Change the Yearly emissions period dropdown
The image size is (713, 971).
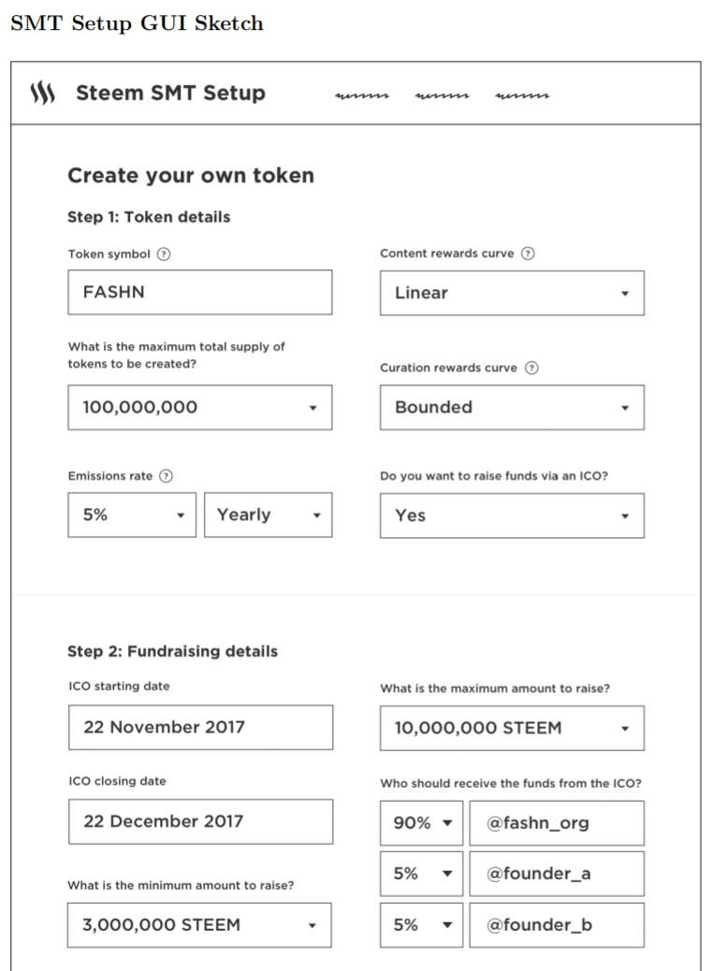point(268,515)
